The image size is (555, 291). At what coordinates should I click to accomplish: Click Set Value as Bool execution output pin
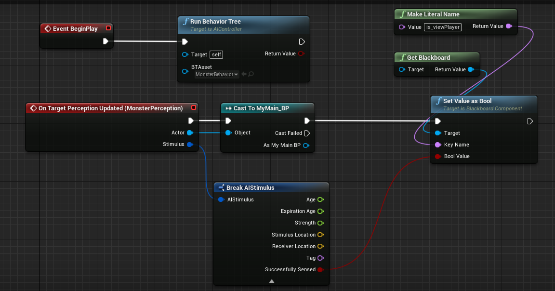530,121
